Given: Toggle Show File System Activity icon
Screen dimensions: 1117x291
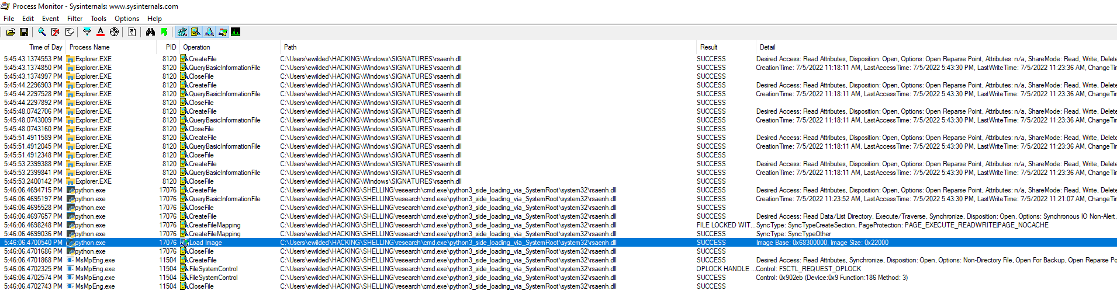Looking at the screenshot, I should [x=195, y=32].
